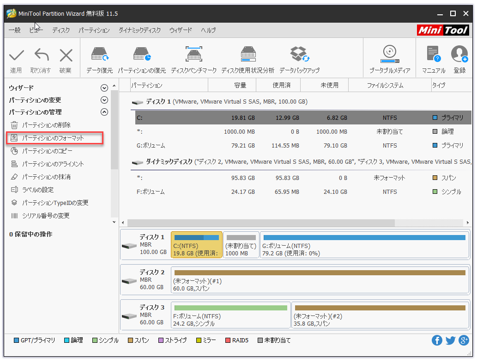
Task: Click the 登録 user icon
Action: point(459,55)
